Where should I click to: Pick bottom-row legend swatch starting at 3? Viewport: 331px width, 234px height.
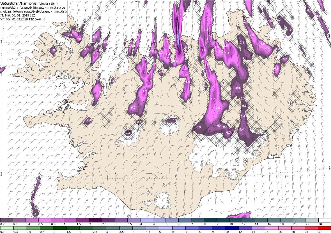(112, 228)
